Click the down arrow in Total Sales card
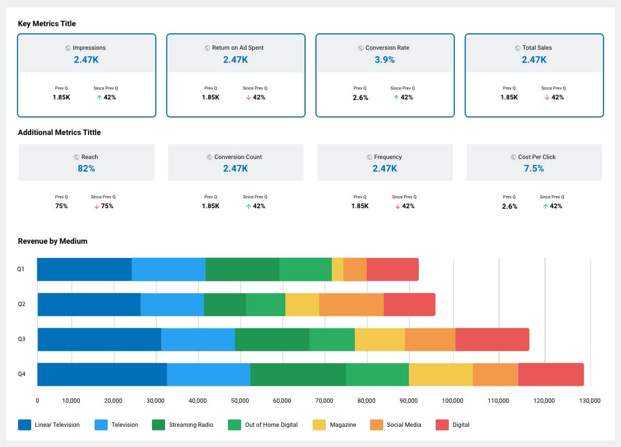Image resolution: width=621 pixels, height=447 pixels. click(547, 97)
